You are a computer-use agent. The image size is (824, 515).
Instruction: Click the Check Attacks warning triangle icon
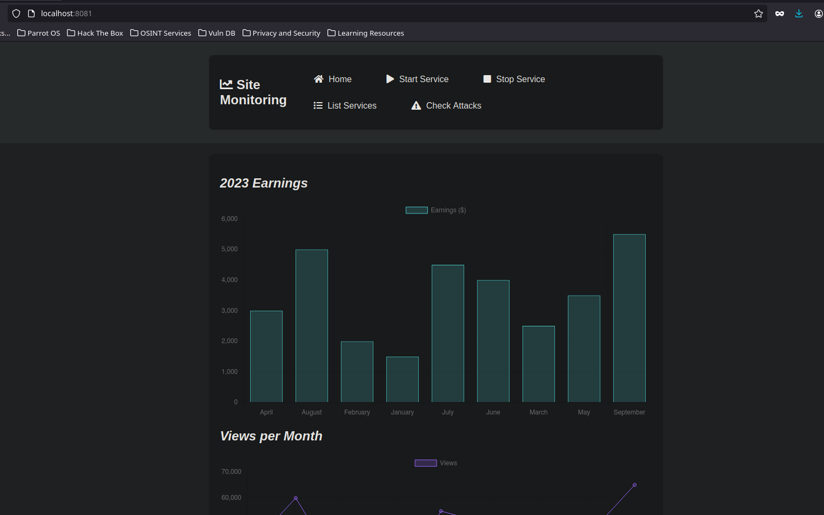coord(416,105)
